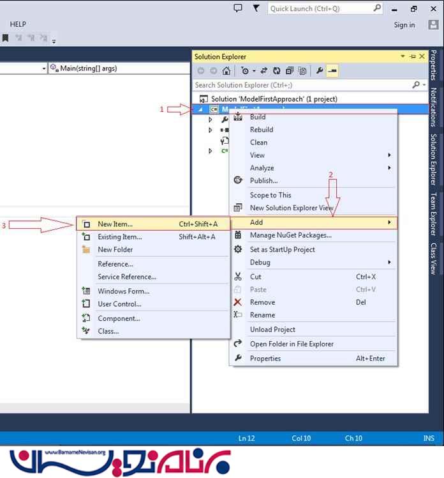Click the Refresh icon in Solution Explorer toolbar
The width and height of the screenshot is (444, 478).
(276, 71)
